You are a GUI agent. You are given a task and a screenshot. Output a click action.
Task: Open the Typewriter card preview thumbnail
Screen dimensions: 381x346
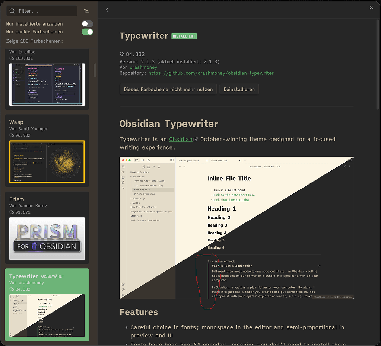click(x=47, y=315)
